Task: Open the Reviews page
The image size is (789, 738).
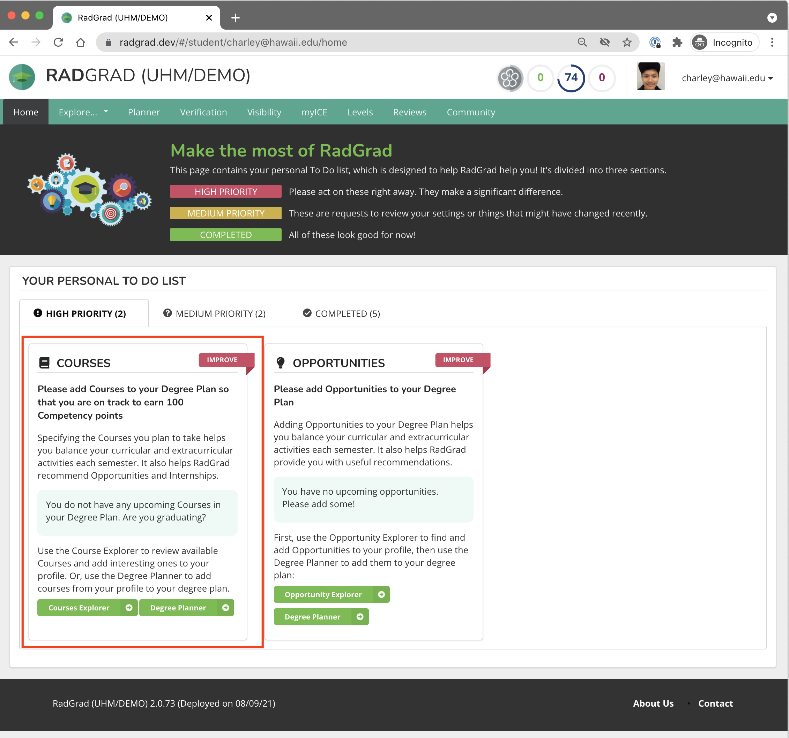Action: (x=410, y=112)
